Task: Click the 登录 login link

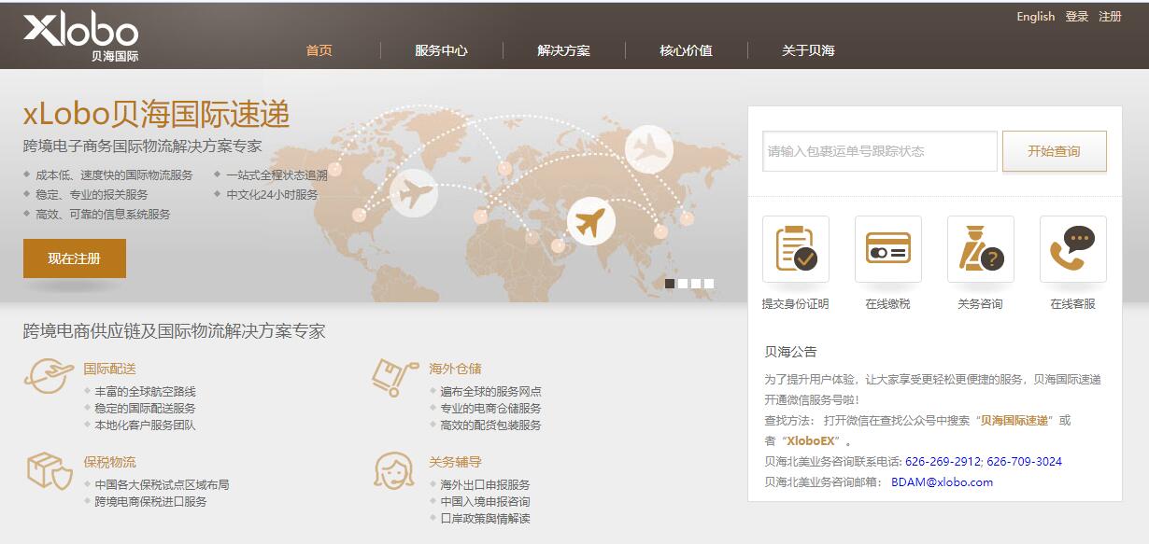Action: 1077,17
